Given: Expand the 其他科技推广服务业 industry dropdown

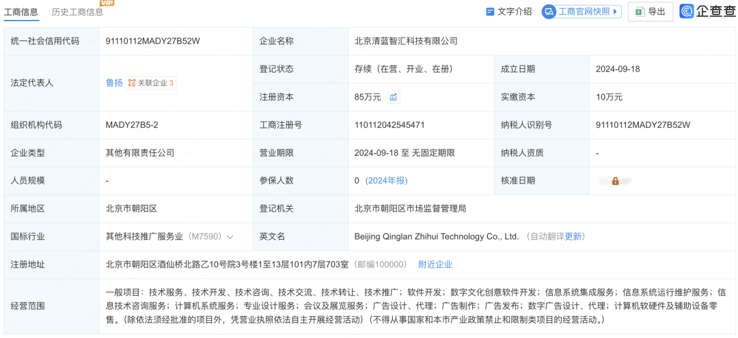Looking at the screenshot, I should click(x=230, y=237).
